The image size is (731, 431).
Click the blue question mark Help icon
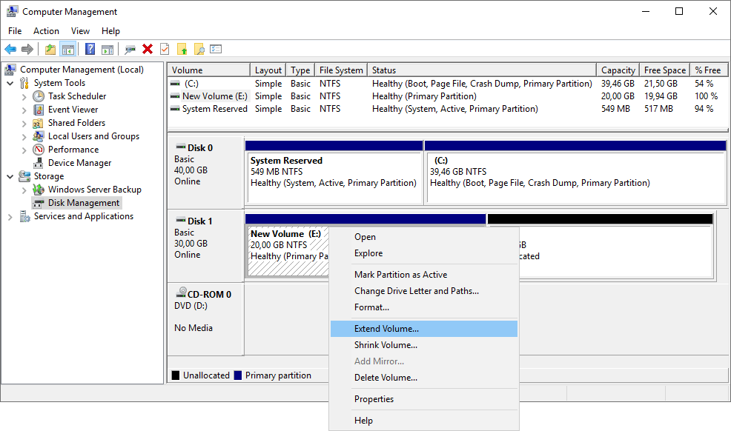point(90,49)
